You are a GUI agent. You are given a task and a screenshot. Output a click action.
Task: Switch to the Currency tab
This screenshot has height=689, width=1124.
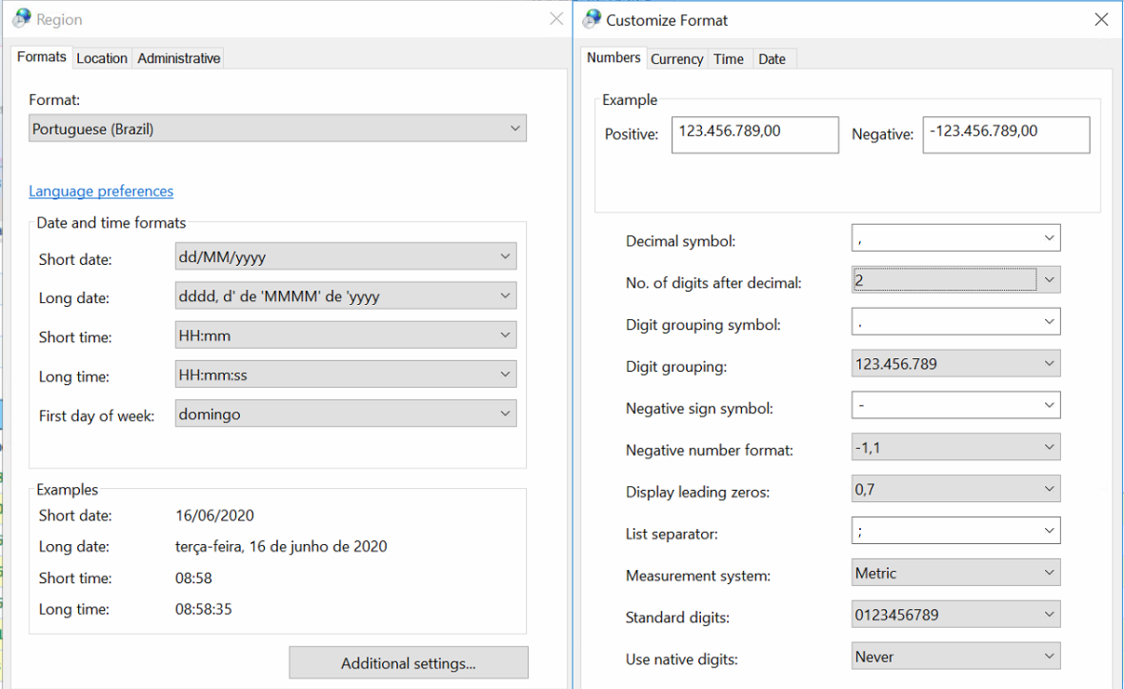(676, 59)
